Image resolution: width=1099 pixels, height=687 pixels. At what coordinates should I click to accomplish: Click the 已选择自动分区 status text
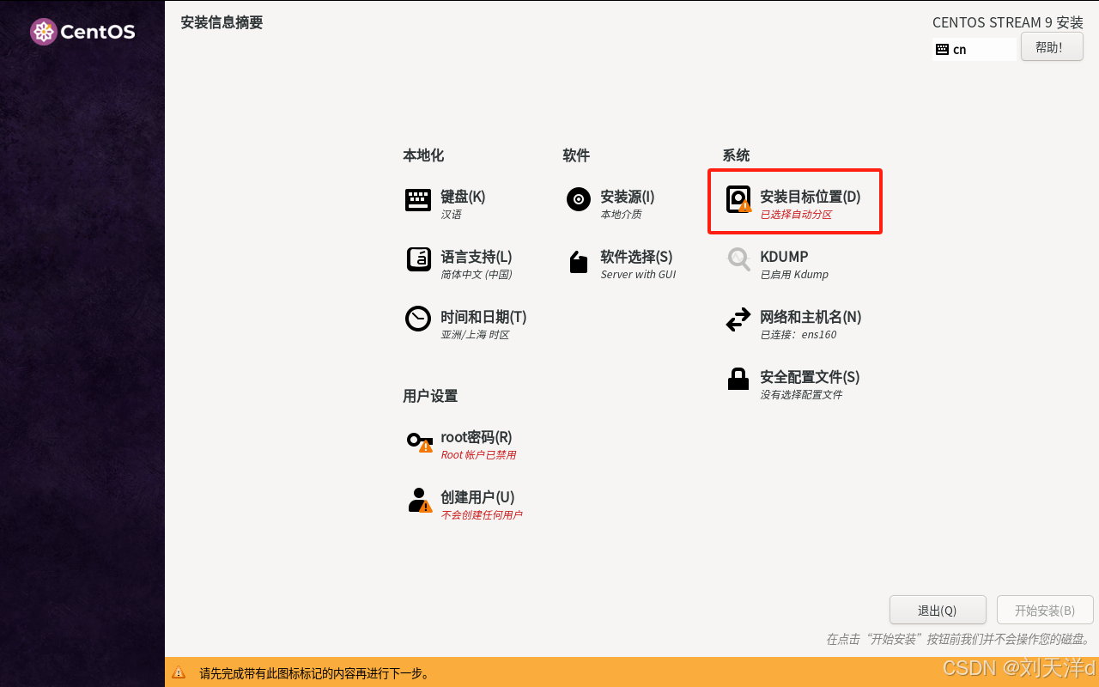[x=796, y=215]
